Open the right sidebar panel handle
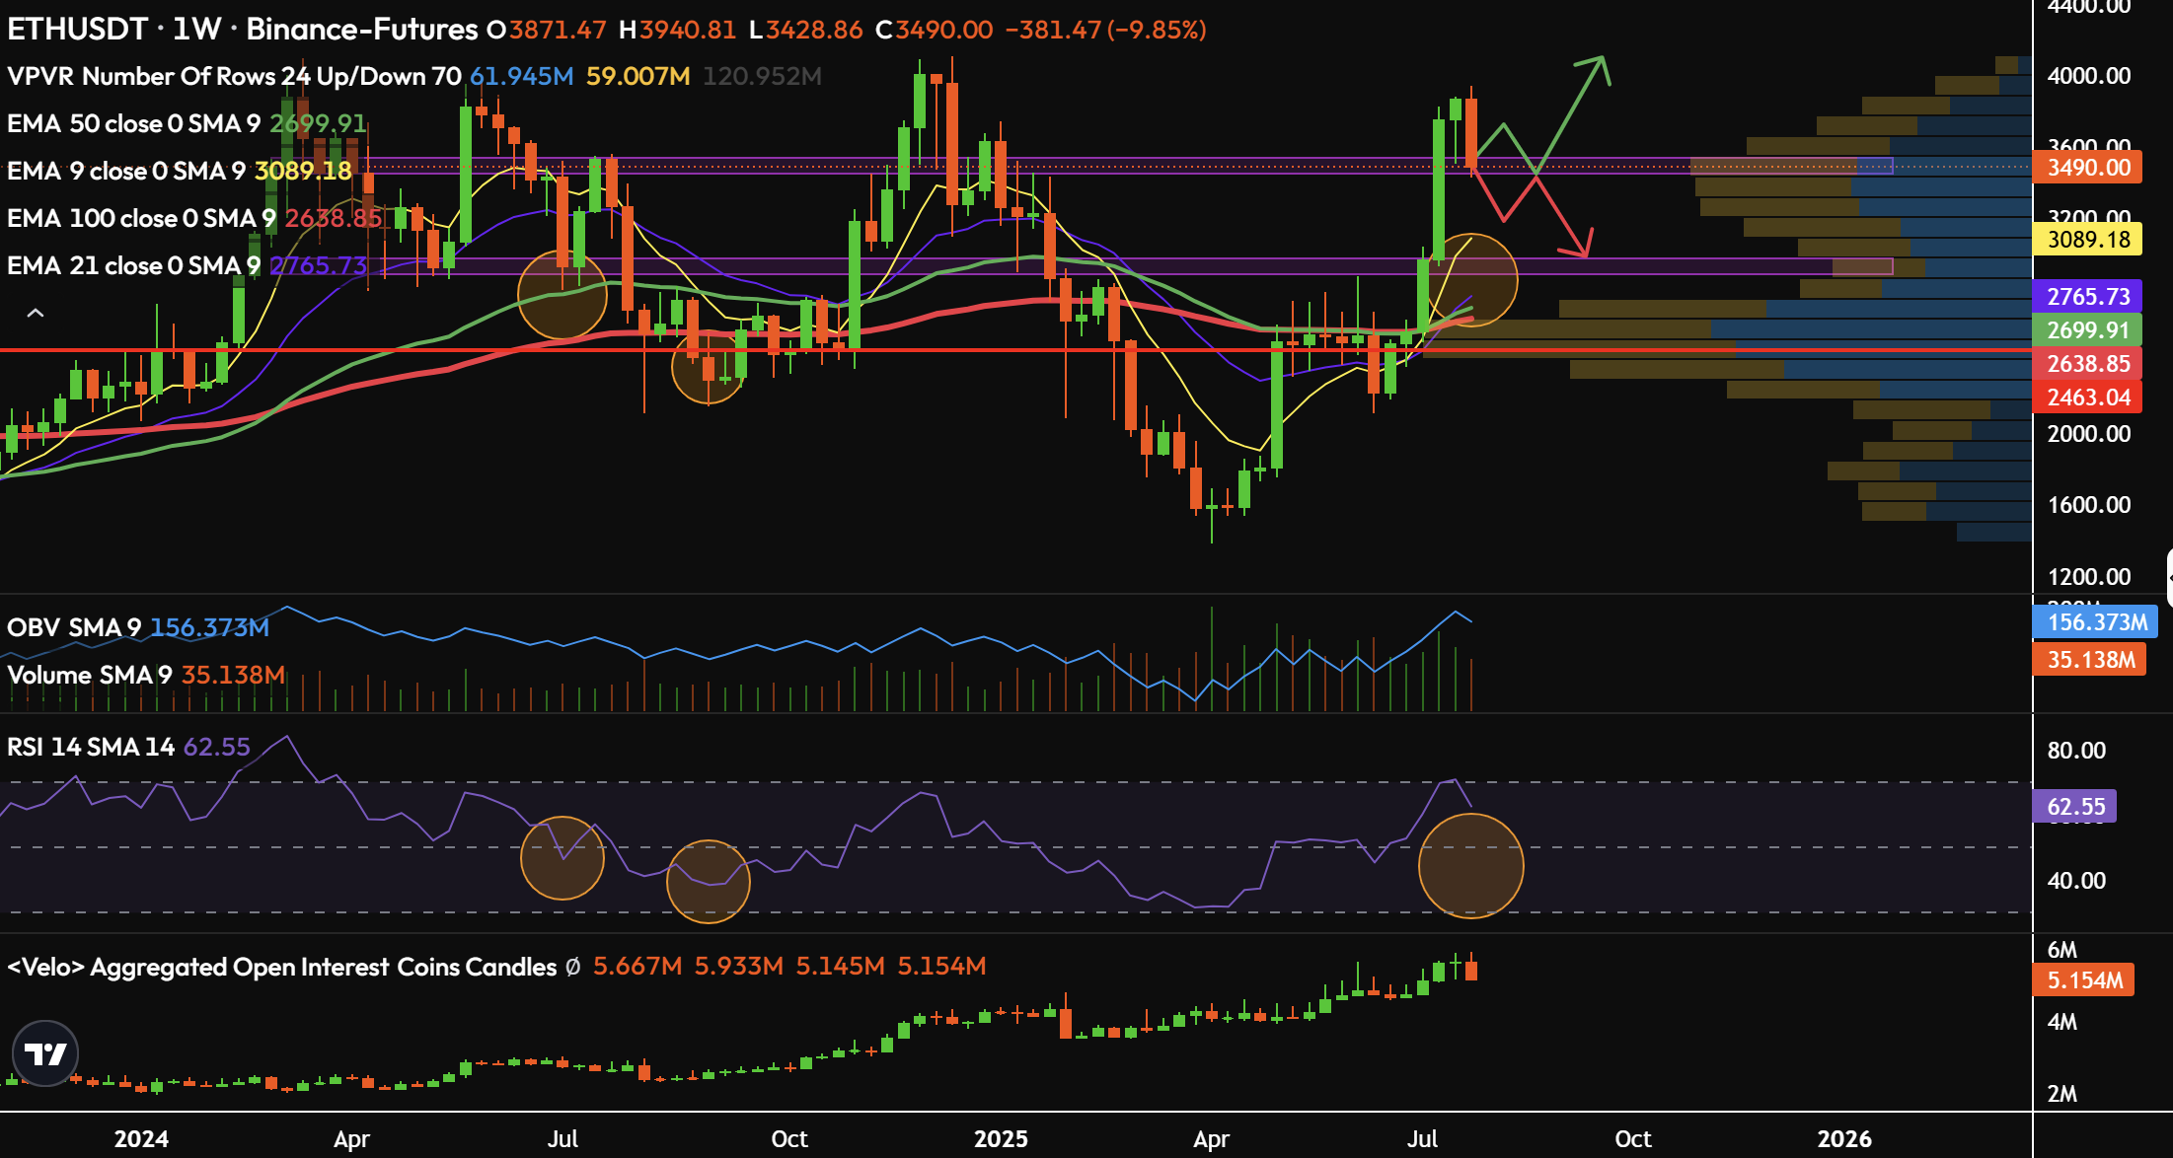 click(2169, 577)
